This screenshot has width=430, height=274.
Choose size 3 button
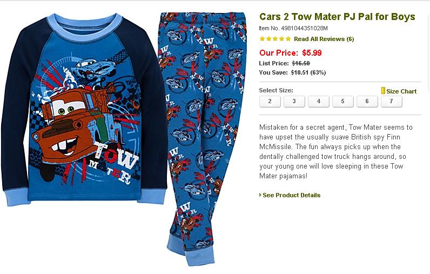[294, 102]
